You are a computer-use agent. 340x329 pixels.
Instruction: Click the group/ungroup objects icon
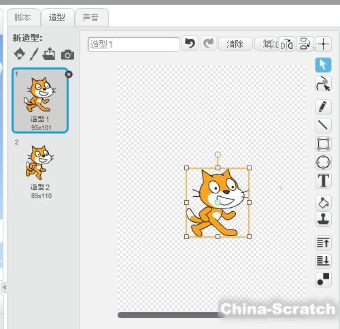(323, 279)
